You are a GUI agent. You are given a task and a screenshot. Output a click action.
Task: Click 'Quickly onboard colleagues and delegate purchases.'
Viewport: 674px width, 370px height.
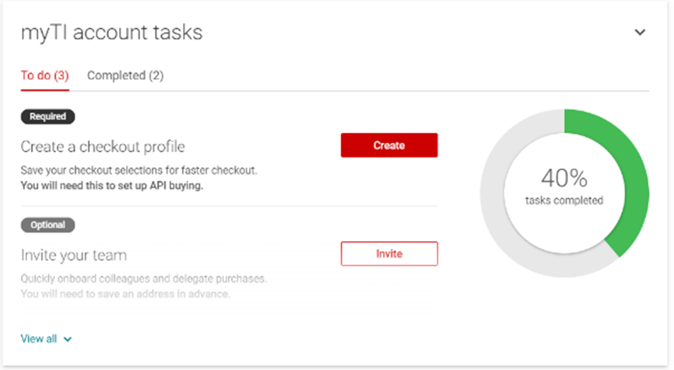click(x=143, y=278)
